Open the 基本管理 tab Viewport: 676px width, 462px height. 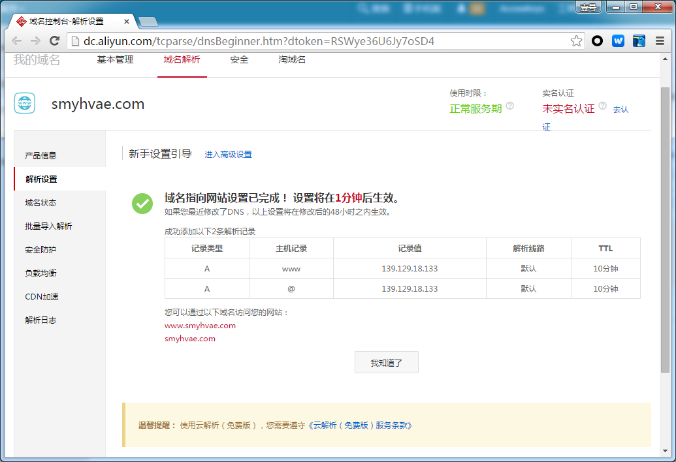116,59
